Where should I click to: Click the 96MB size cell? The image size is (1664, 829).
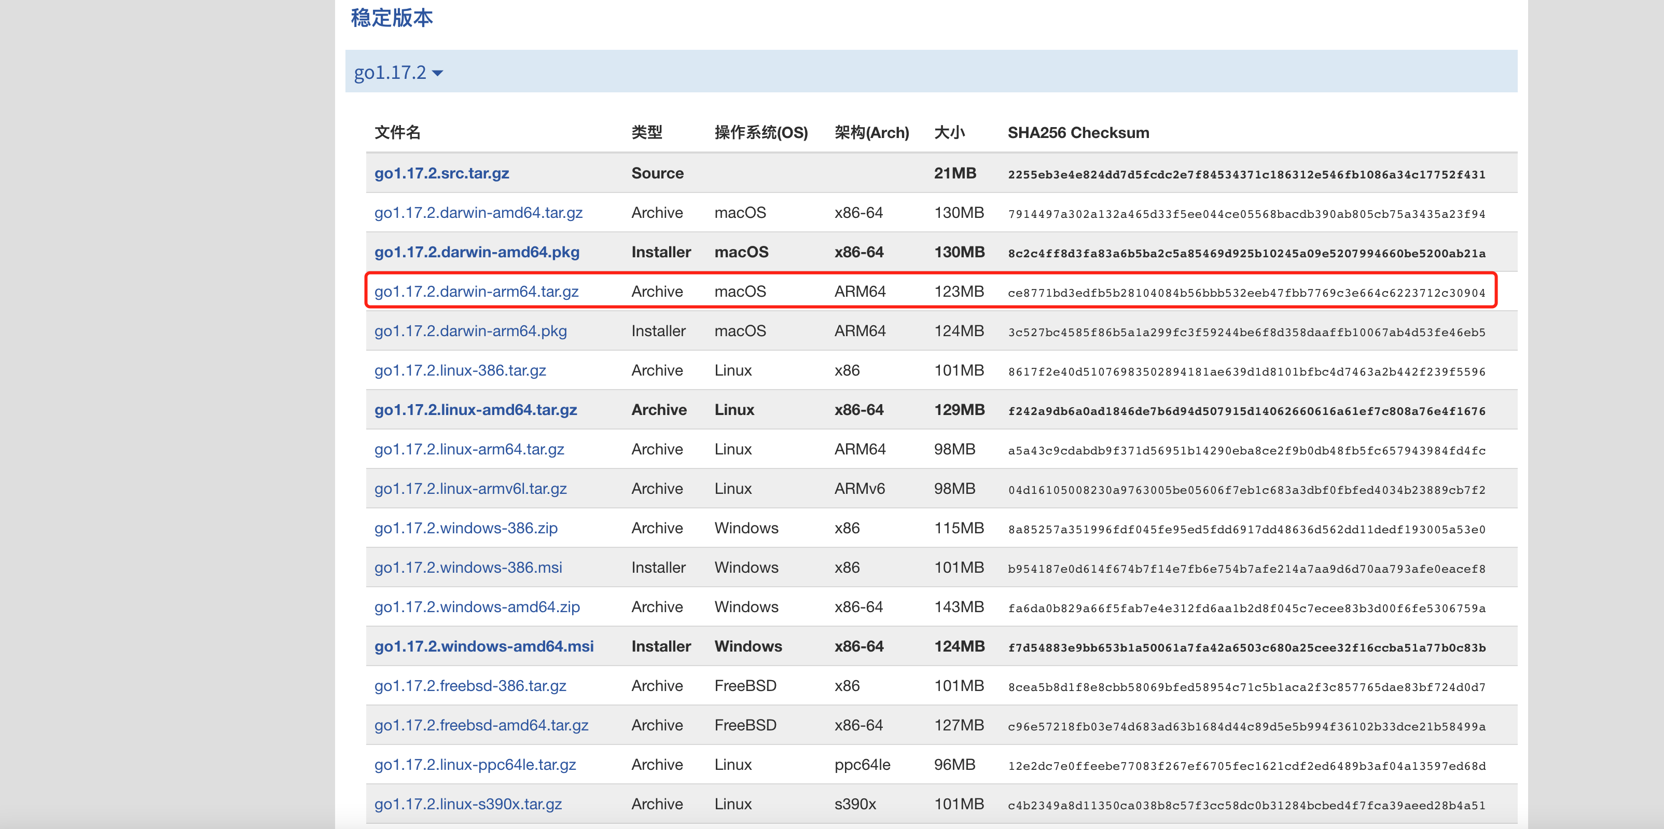coord(954,764)
